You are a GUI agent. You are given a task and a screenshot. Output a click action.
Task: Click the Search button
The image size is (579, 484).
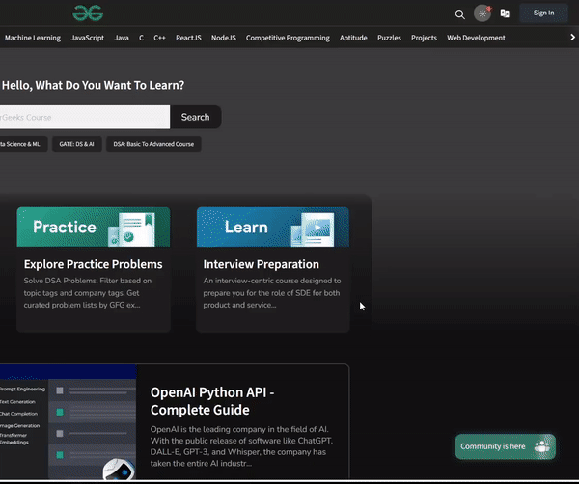tap(195, 117)
